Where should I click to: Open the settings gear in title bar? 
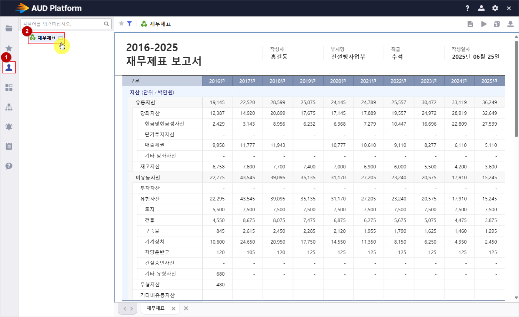495,8
